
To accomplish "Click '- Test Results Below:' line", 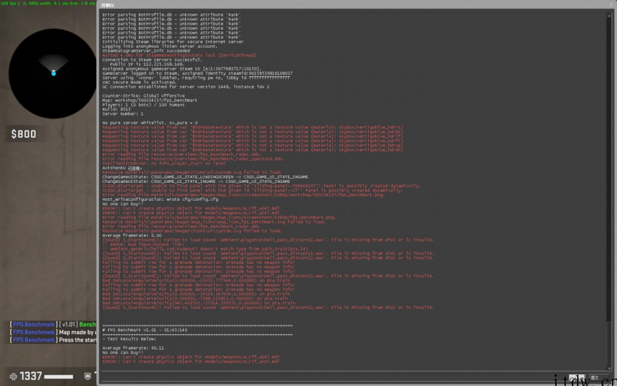I will click(x=129, y=338).
